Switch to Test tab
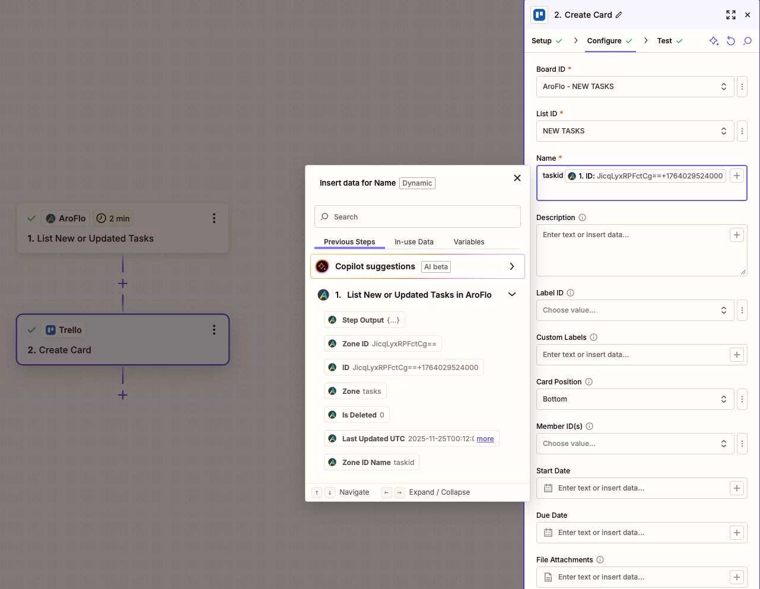The width and height of the screenshot is (760, 589). click(x=670, y=41)
